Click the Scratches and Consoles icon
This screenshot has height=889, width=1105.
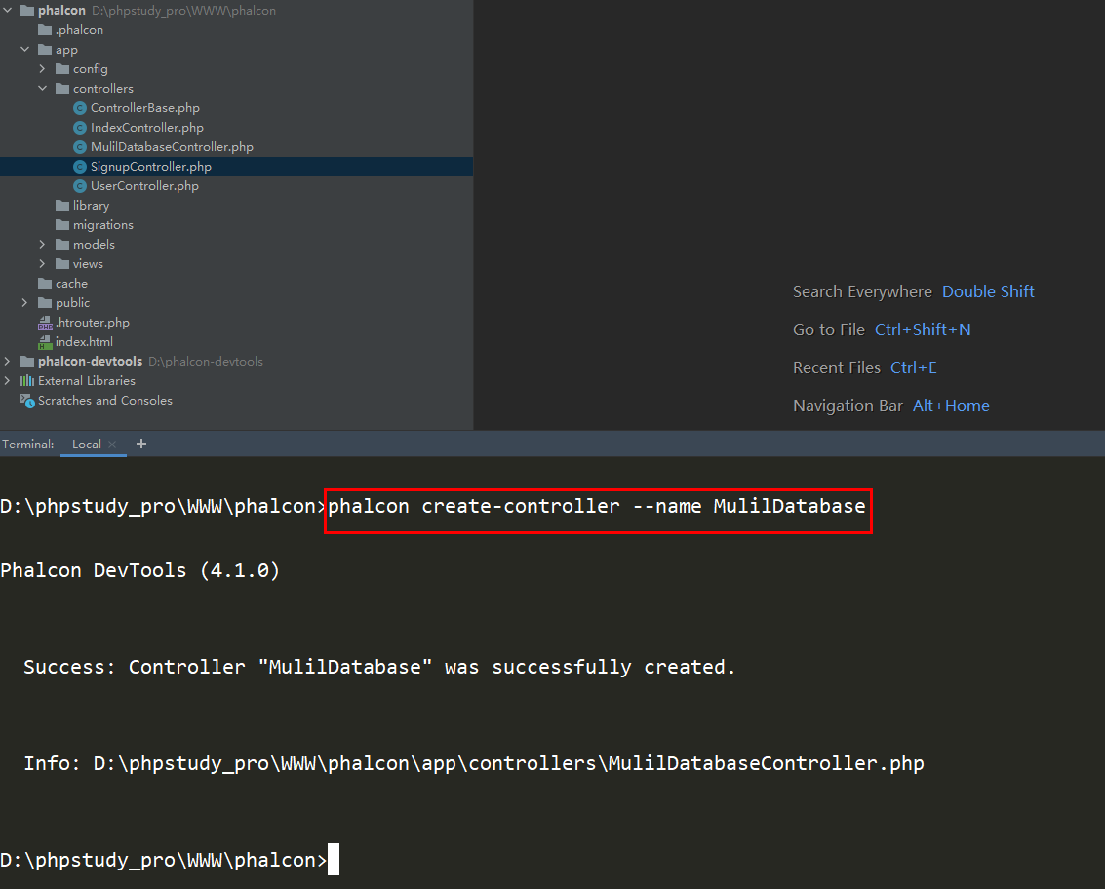27,401
